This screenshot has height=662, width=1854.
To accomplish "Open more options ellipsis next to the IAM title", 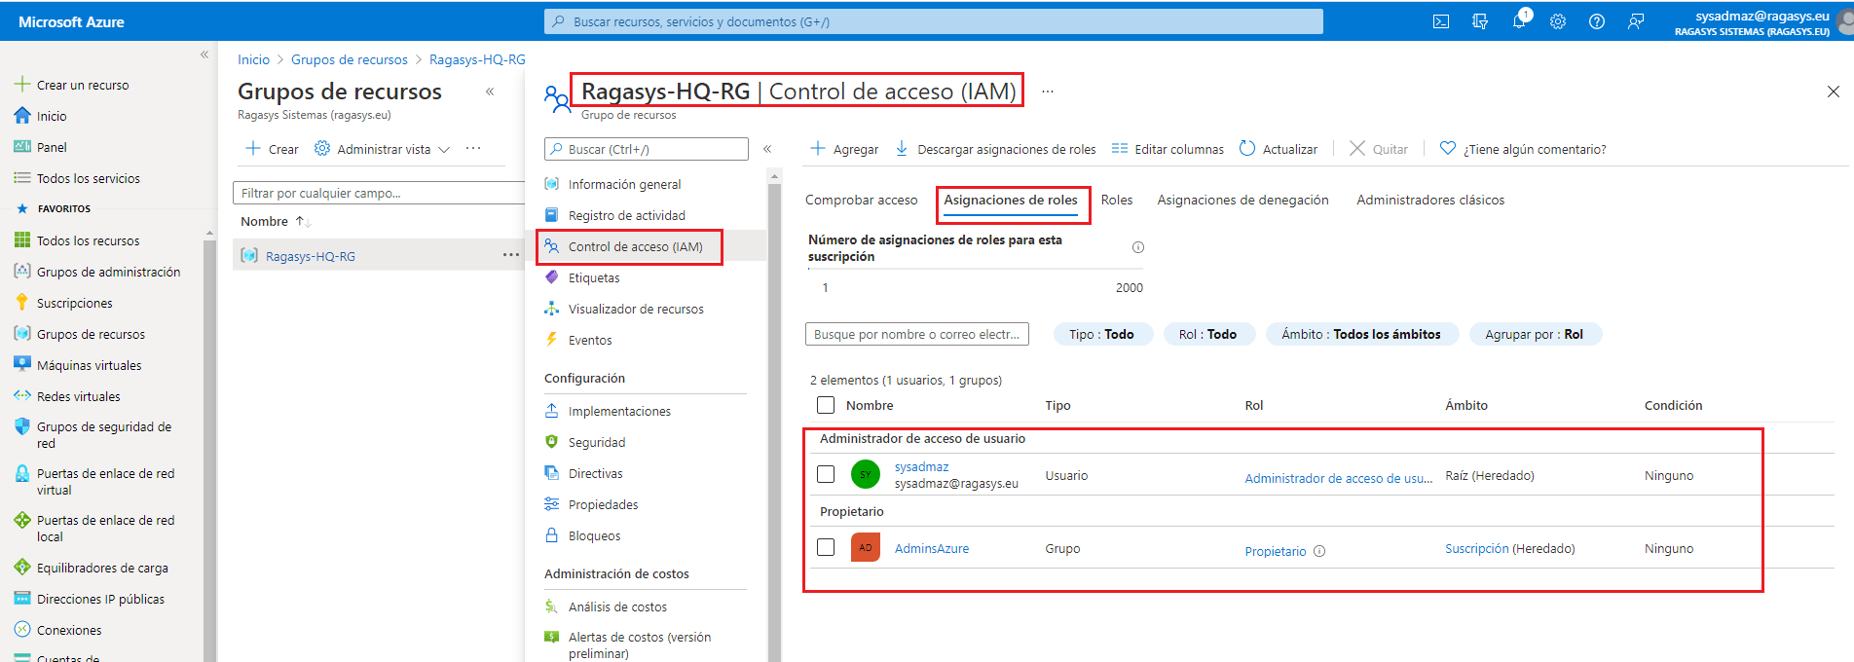I will point(1048,92).
